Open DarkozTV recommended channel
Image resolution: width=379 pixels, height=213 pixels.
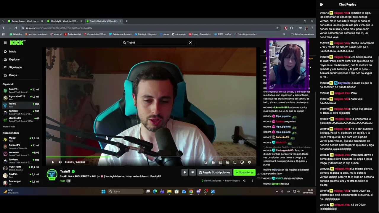point(21,146)
